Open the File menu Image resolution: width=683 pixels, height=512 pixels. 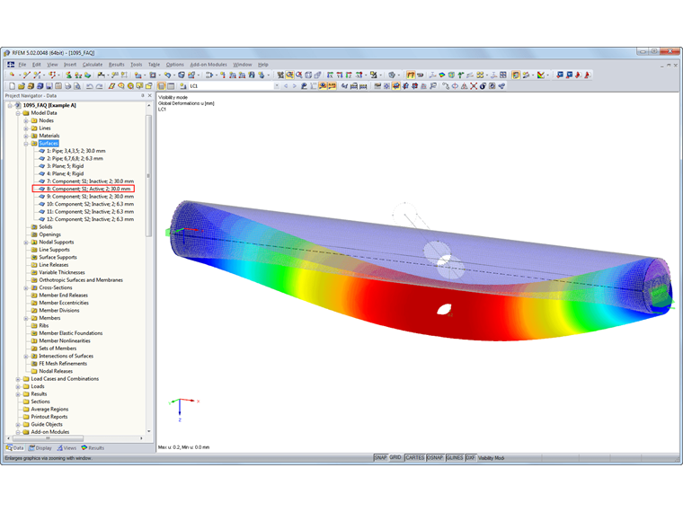click(22, 65)
